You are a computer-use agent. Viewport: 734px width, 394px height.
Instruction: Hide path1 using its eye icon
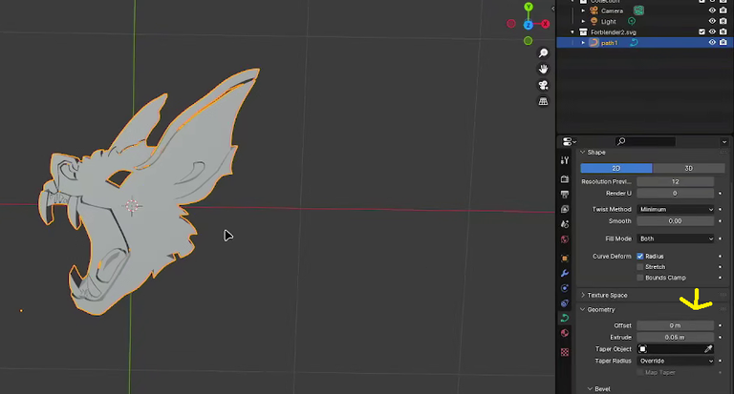coord(712,43)
